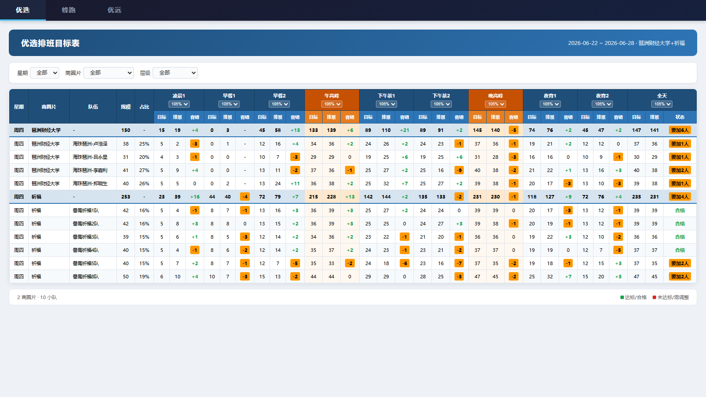
Task: Click the 合格 status for 番禺祈福4队
Action: click(x=680, y=250)
